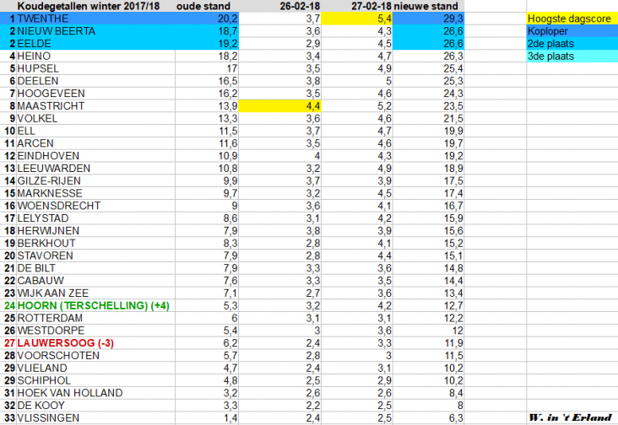
Task: Click the 26-02-18 column header
Action: 300,6
